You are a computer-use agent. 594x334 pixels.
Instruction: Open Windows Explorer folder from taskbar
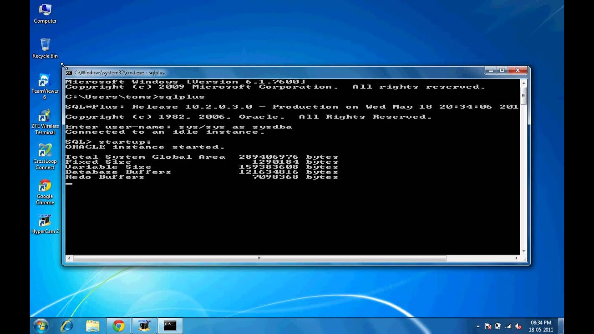point(93,326)
